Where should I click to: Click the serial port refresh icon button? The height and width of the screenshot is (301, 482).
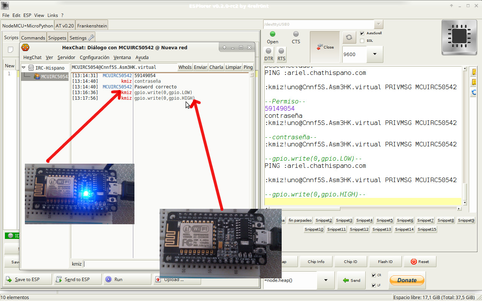(349, 37)
